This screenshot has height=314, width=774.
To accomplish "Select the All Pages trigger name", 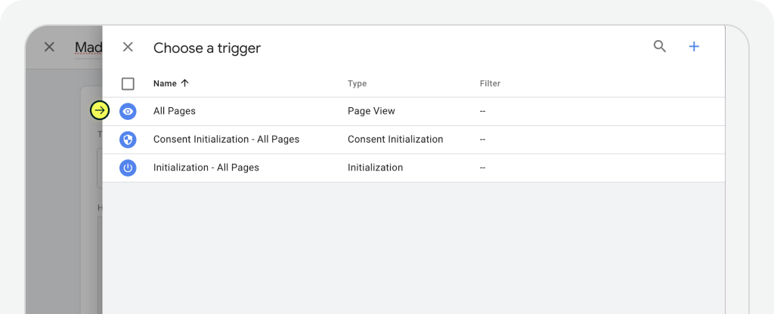I will click(x=175, y=112).
